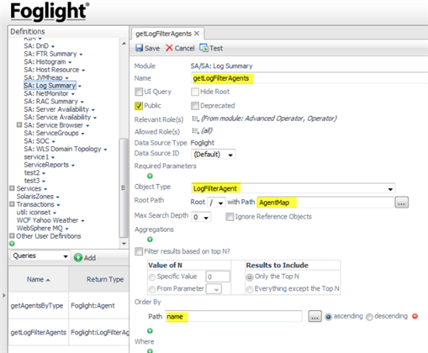
Task: Open Data Source ID (Default) dropdown
Action: (x=213, y=155)
